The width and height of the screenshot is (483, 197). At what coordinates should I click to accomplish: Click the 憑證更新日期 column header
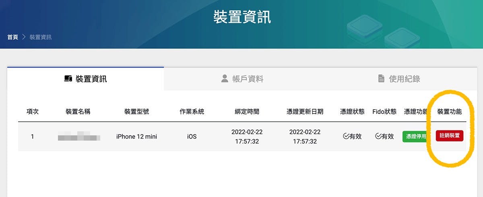coord(305,112)
